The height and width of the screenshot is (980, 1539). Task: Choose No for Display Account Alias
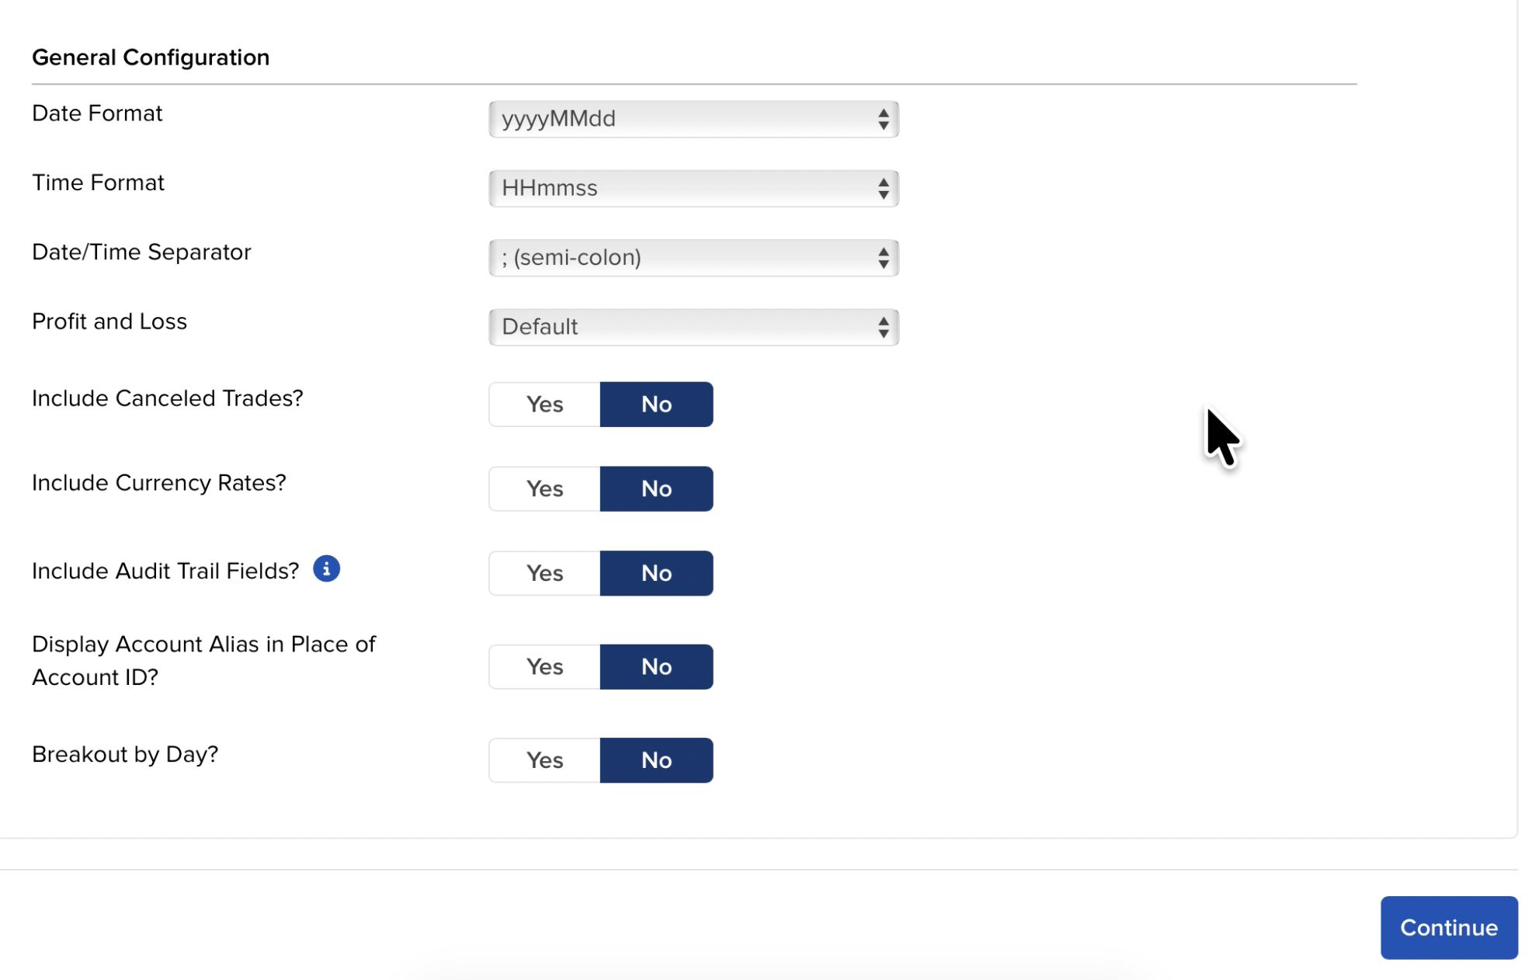[656, 666]
